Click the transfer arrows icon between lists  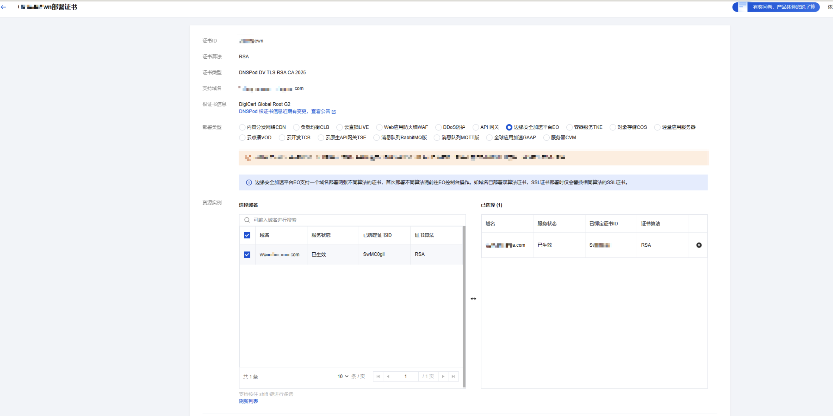coord(473,299)
